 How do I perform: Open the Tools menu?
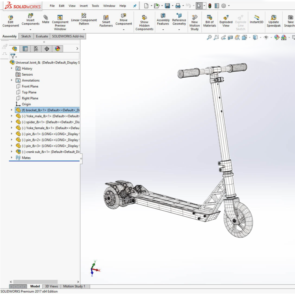[95, 6]
